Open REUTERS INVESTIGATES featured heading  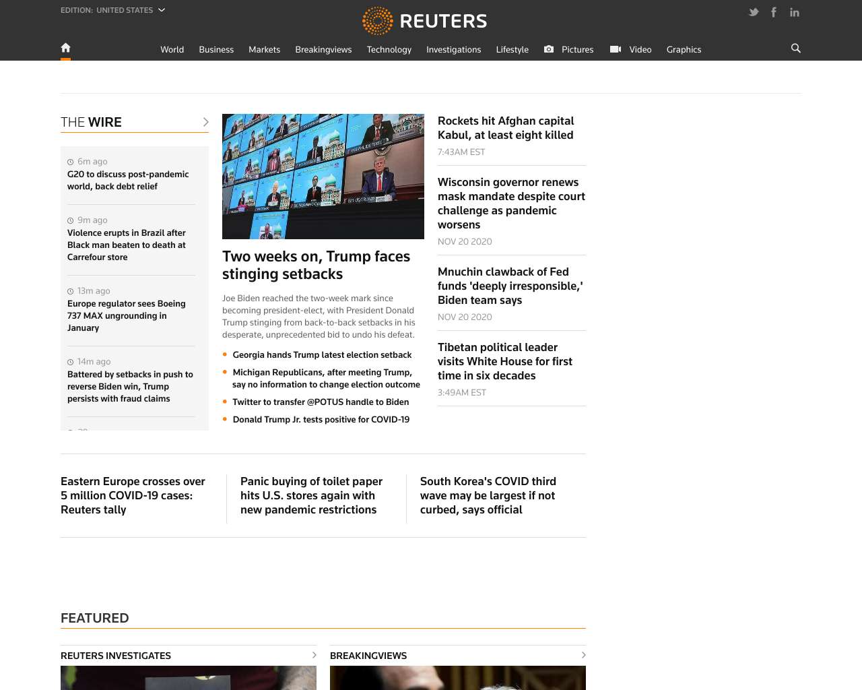pyautogui.click(x=116, y=656)
